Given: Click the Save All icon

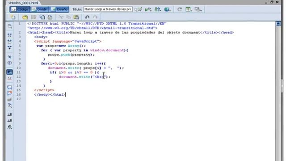Looking at the screenshot, I should (42, 17).
